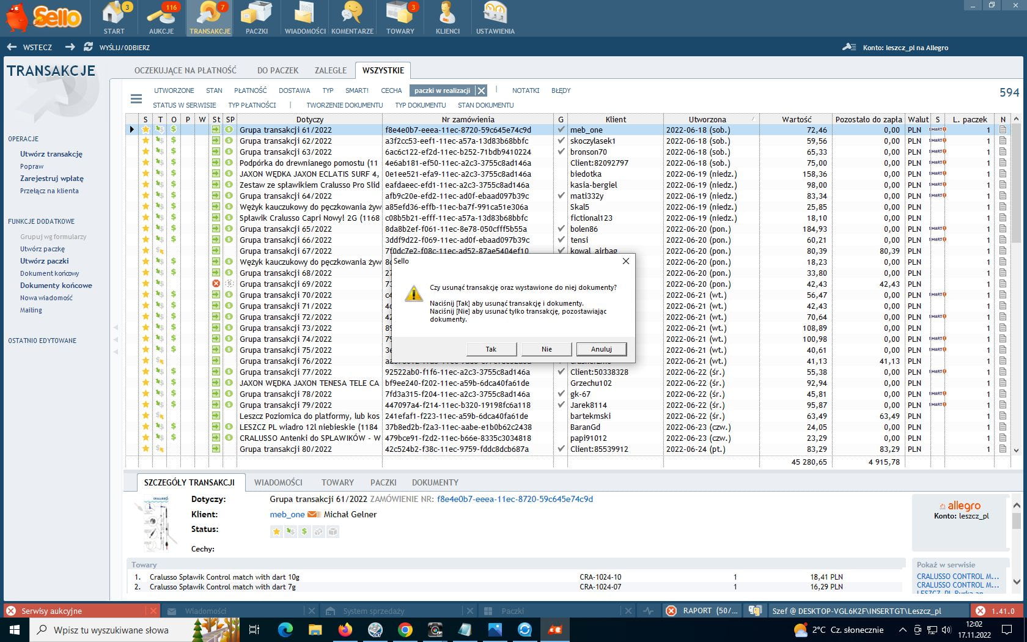Toggle G checkmark for skoczylasek1 row
Screen dimensions: 1027x642
[x=561, y=141]
